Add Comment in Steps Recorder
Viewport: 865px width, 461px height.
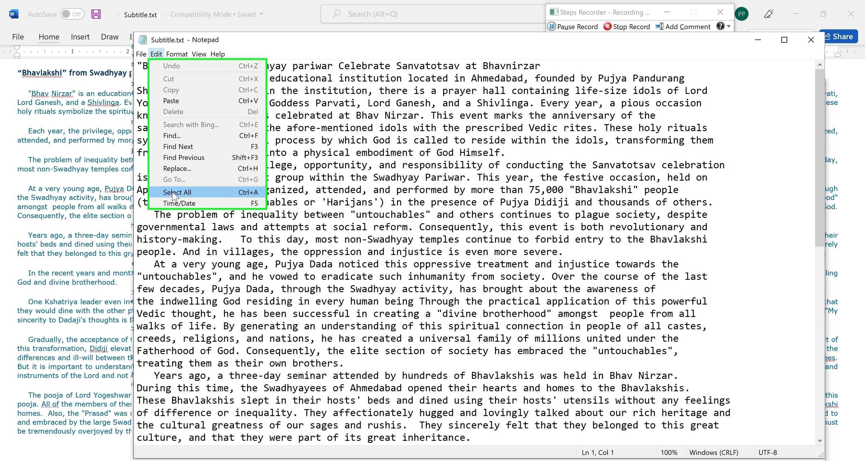683,27
